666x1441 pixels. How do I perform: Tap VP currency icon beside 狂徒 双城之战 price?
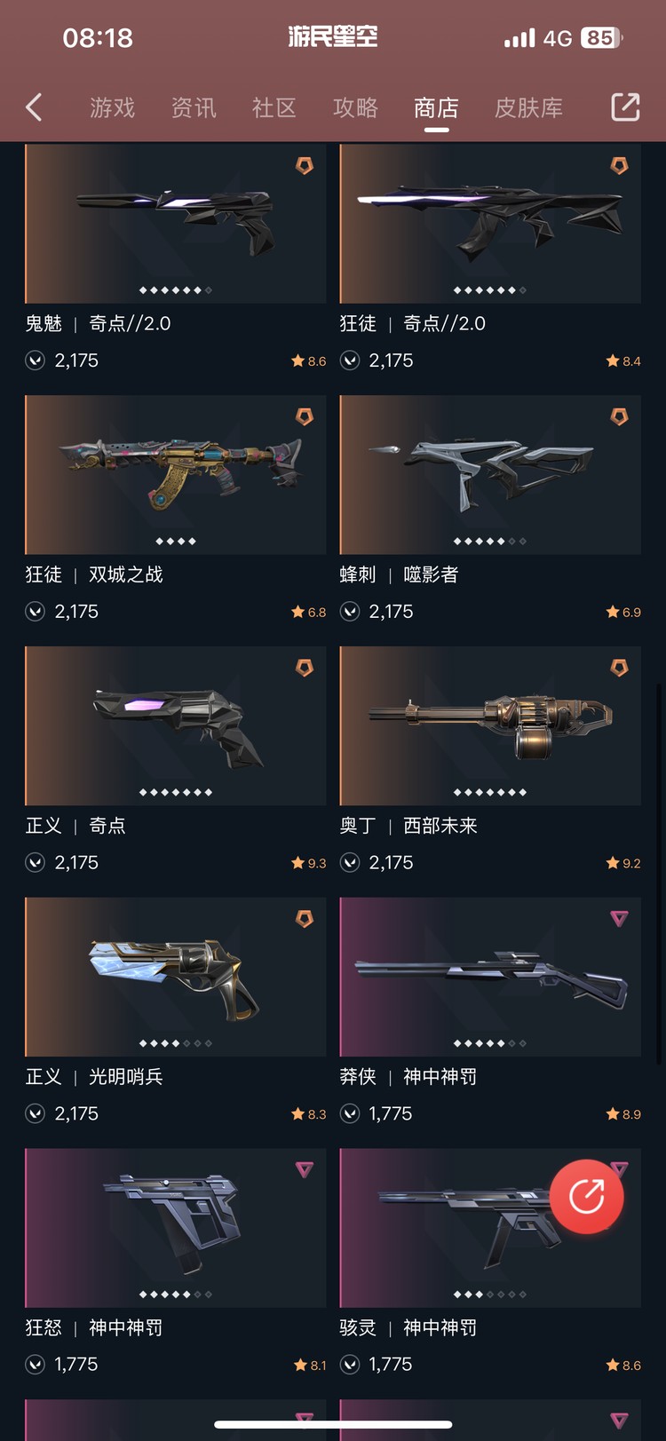click(x=36, y=612)
